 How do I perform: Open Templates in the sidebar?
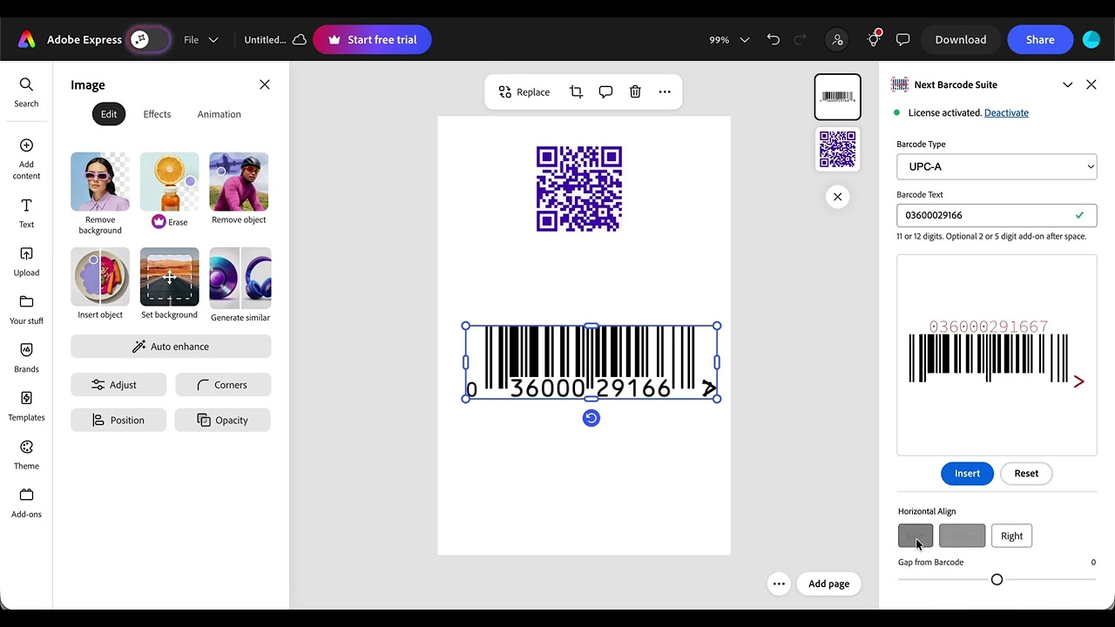point(26,406)
